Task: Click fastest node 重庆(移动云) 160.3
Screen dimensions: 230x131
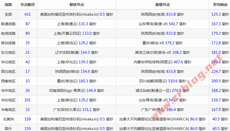Action: 77,81
